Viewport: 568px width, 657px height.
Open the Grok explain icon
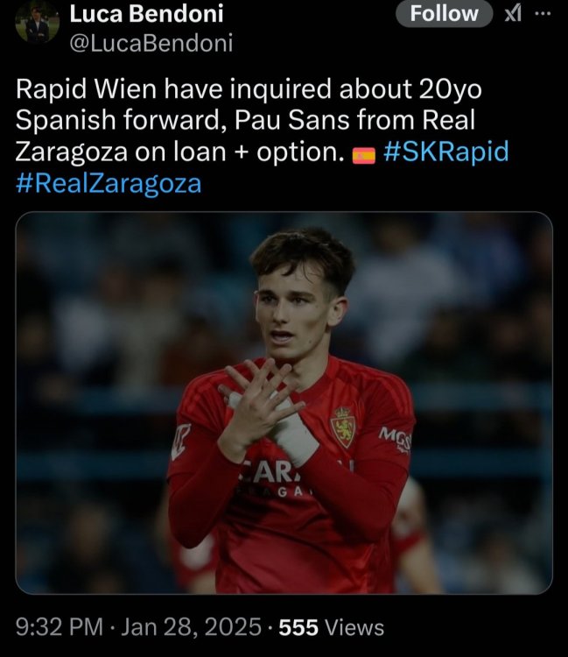(x=512, y=14)
